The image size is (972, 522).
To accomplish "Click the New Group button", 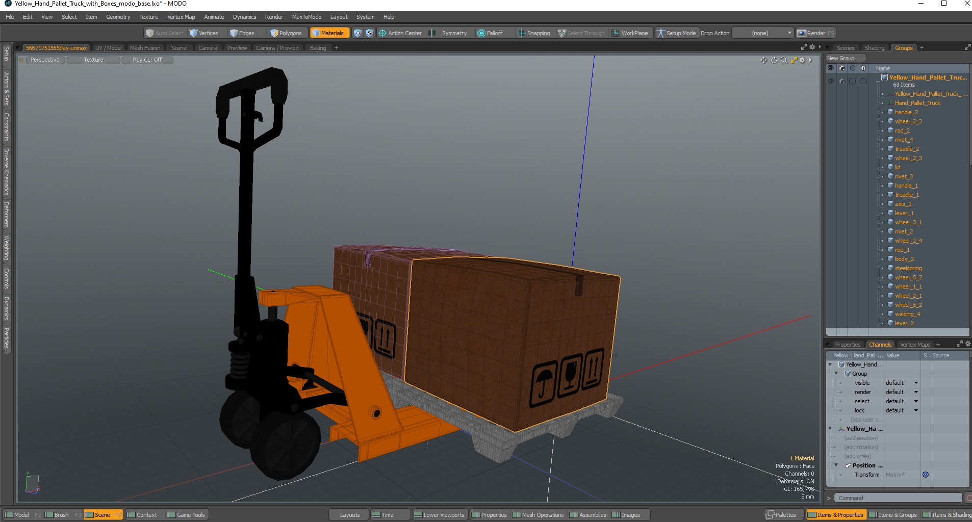I will (846, 58).
